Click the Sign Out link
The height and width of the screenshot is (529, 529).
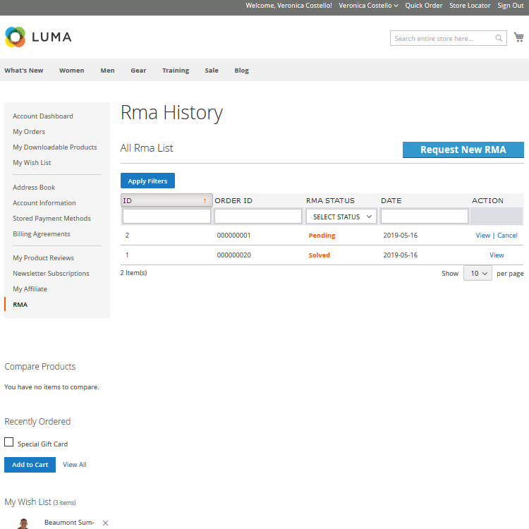[510, 6]
